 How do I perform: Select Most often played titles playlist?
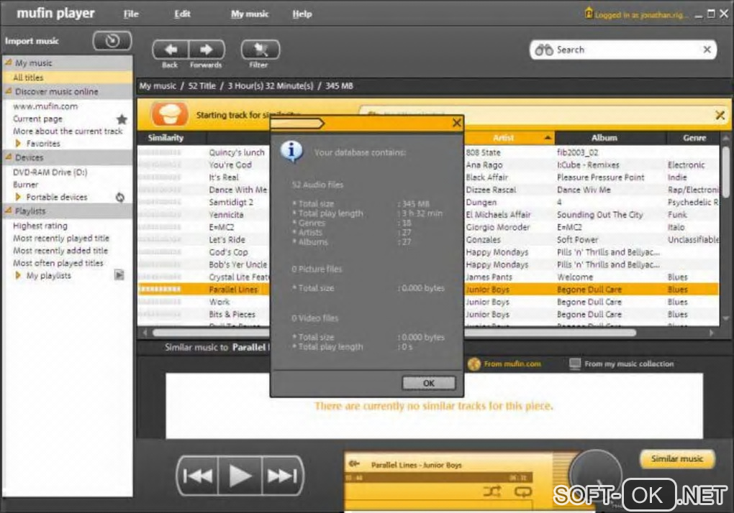58,263
